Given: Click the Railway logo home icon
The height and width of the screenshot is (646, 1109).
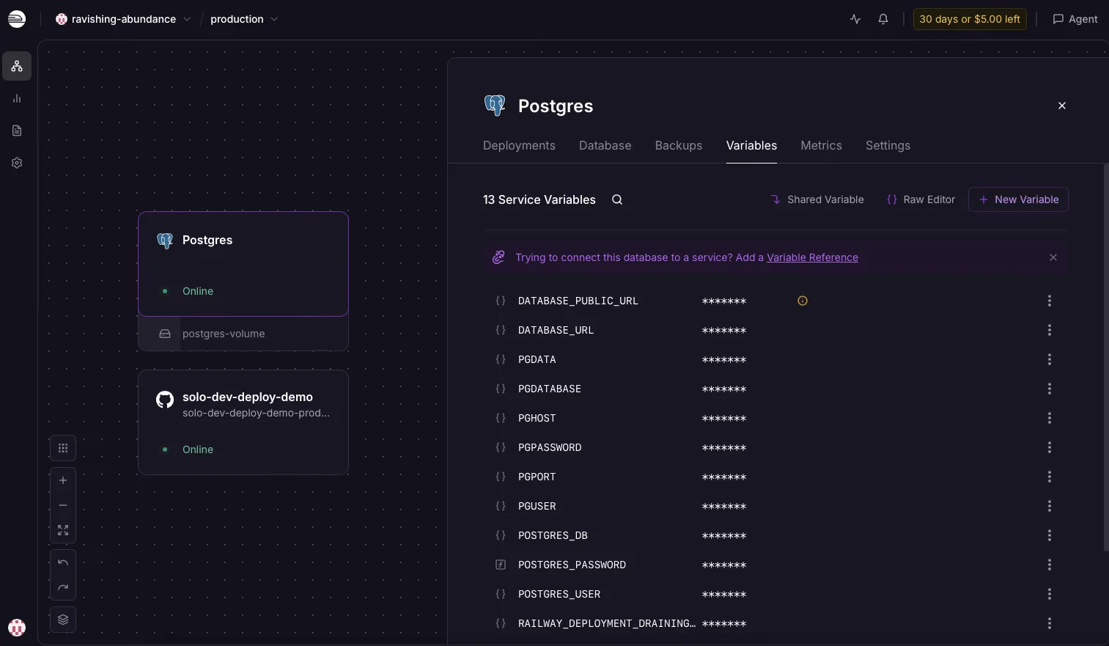Looking at the screenshot, I should 17,19.
